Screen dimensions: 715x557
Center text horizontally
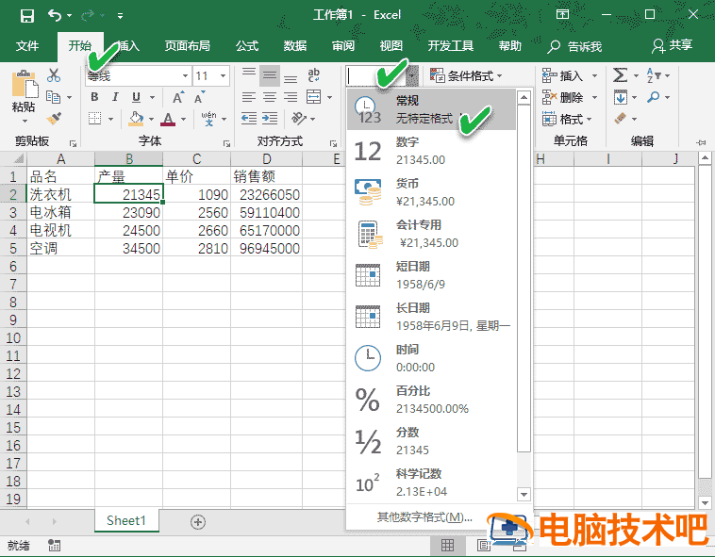pos(270,97)
